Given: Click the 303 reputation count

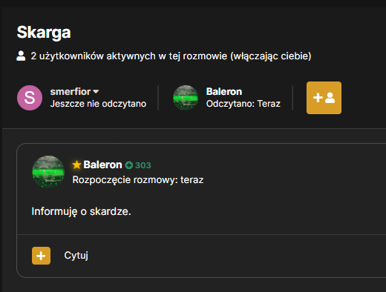Looking at the screenshot, I should click(143, 165).
